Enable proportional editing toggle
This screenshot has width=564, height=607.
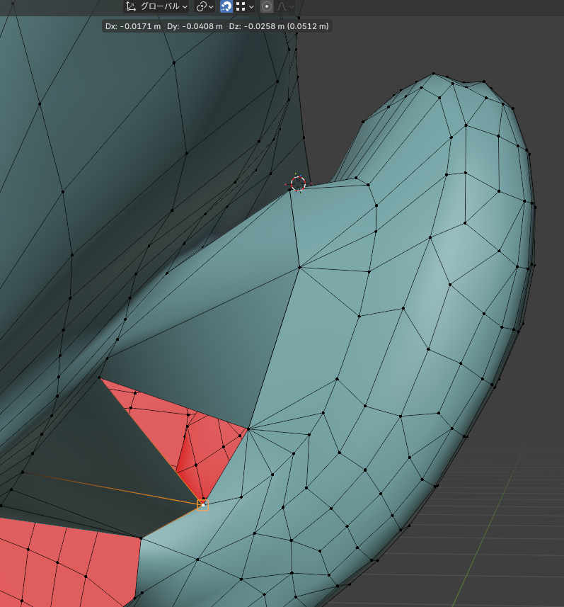pyautogui.click(x=266, y=6)
